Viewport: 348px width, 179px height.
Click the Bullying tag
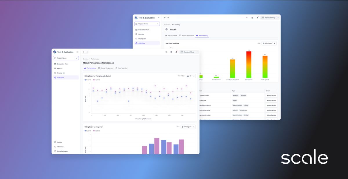(x=235, y=110)
